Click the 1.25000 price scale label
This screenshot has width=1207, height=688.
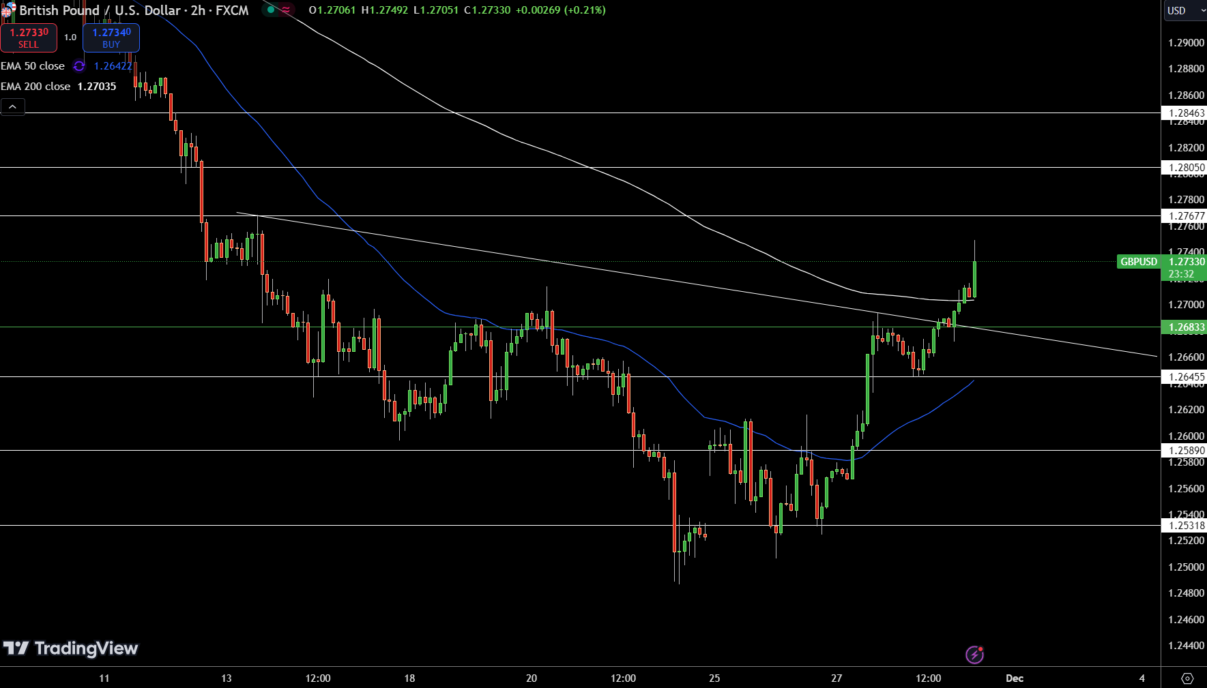1186,567
